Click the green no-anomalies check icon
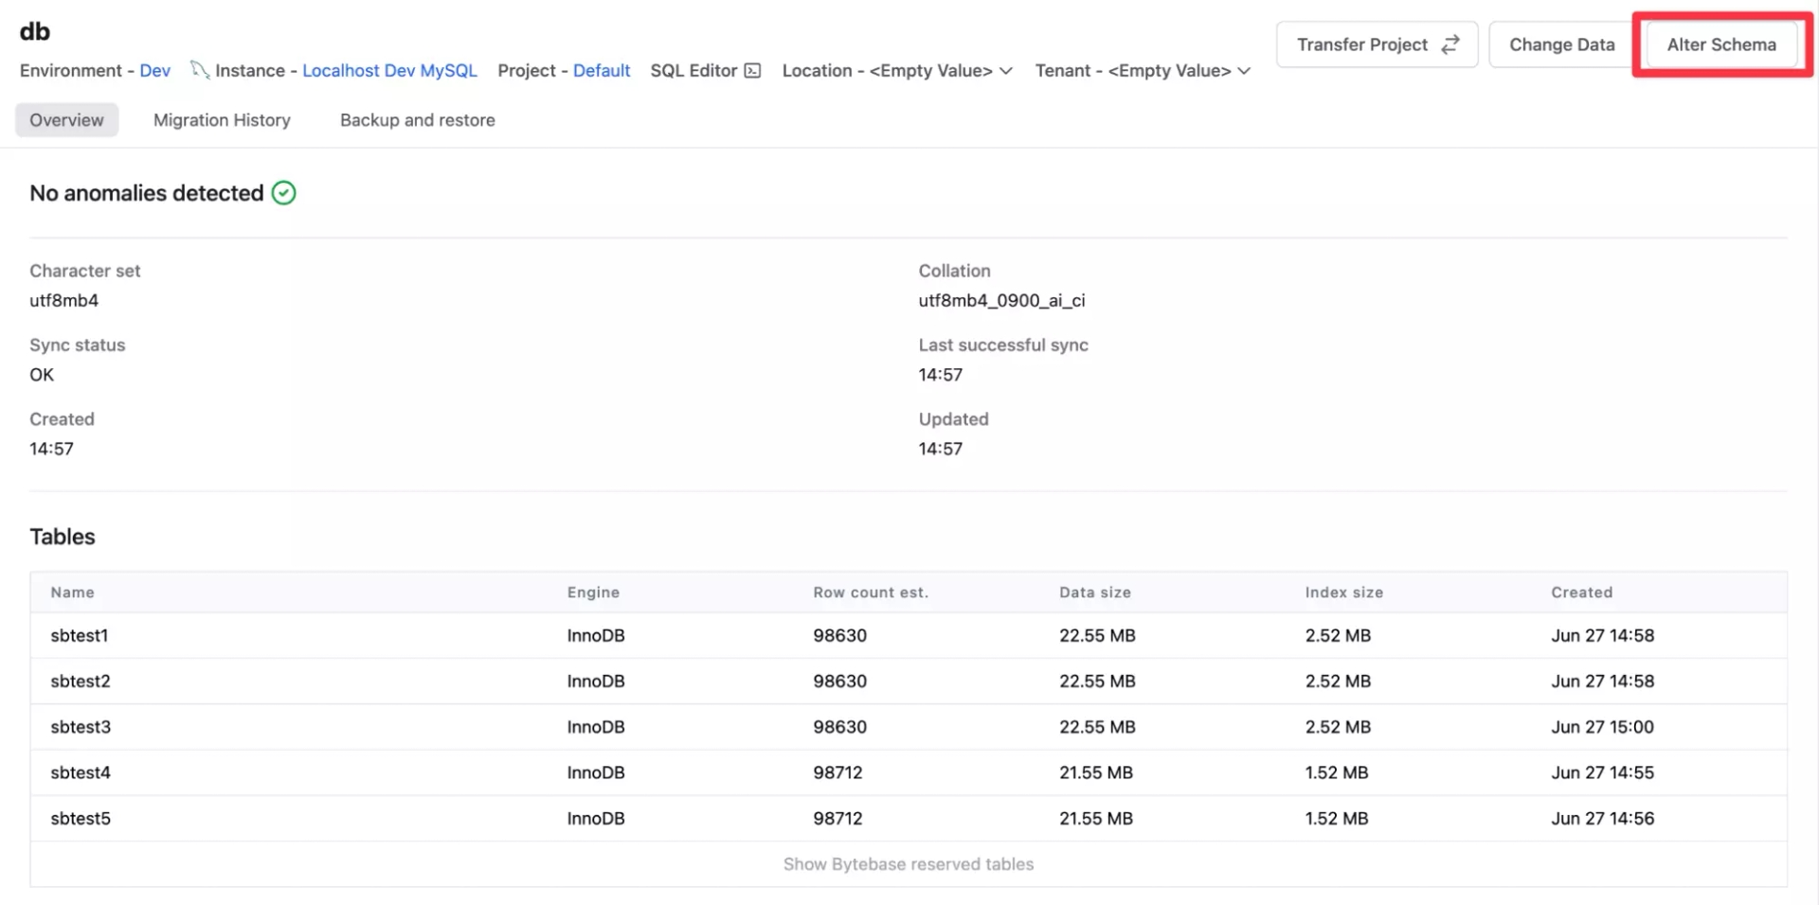1819x905 pixels. coord(283,193)
